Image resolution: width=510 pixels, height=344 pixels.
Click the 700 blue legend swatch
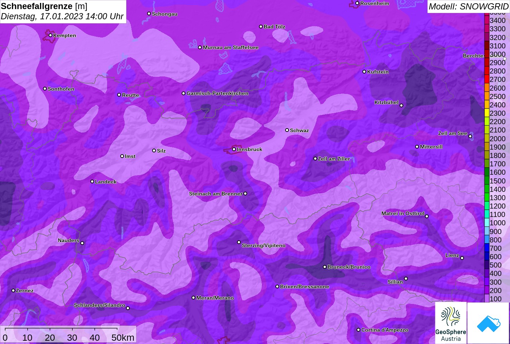click(x=487, y=248)
